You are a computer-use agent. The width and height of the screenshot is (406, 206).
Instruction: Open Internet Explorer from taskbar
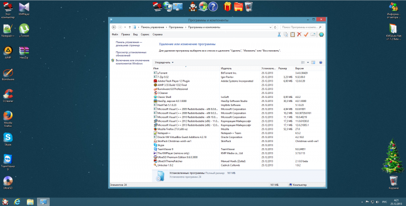(x=17, y=202)
